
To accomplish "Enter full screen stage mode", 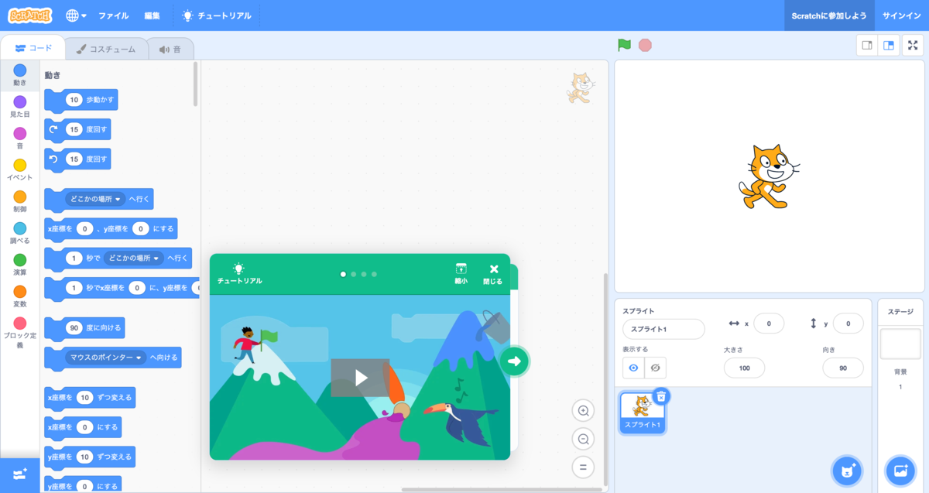I will pyautogui.click(x=912, y=46).
